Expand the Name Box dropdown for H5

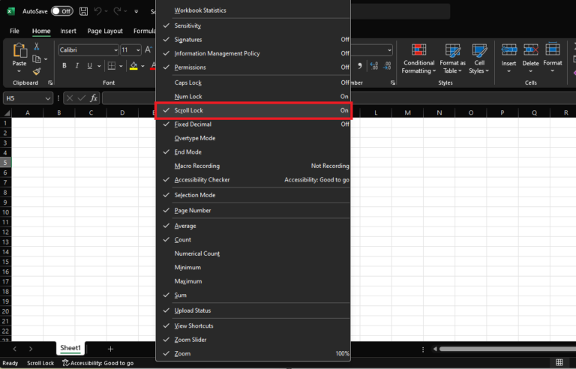[48, 98]
